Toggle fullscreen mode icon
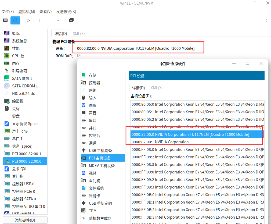 click(268, 20)
